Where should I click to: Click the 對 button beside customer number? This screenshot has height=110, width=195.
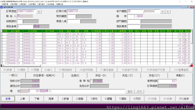[168, 12]
